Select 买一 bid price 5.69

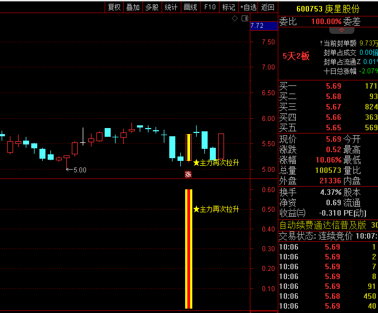coord(334,86)
